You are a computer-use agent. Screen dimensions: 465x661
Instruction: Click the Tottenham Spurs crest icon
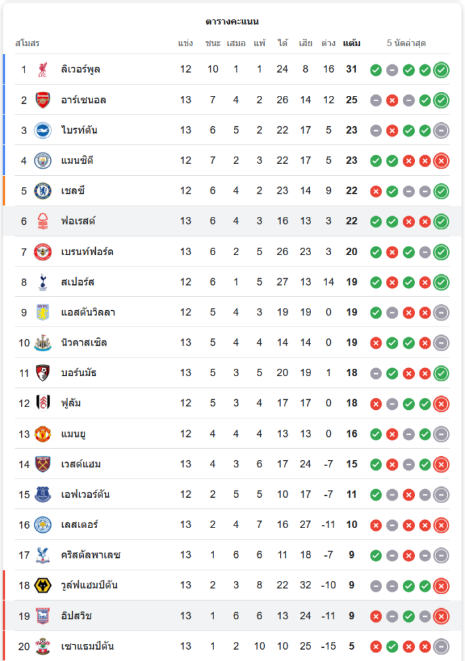point(43,282)
